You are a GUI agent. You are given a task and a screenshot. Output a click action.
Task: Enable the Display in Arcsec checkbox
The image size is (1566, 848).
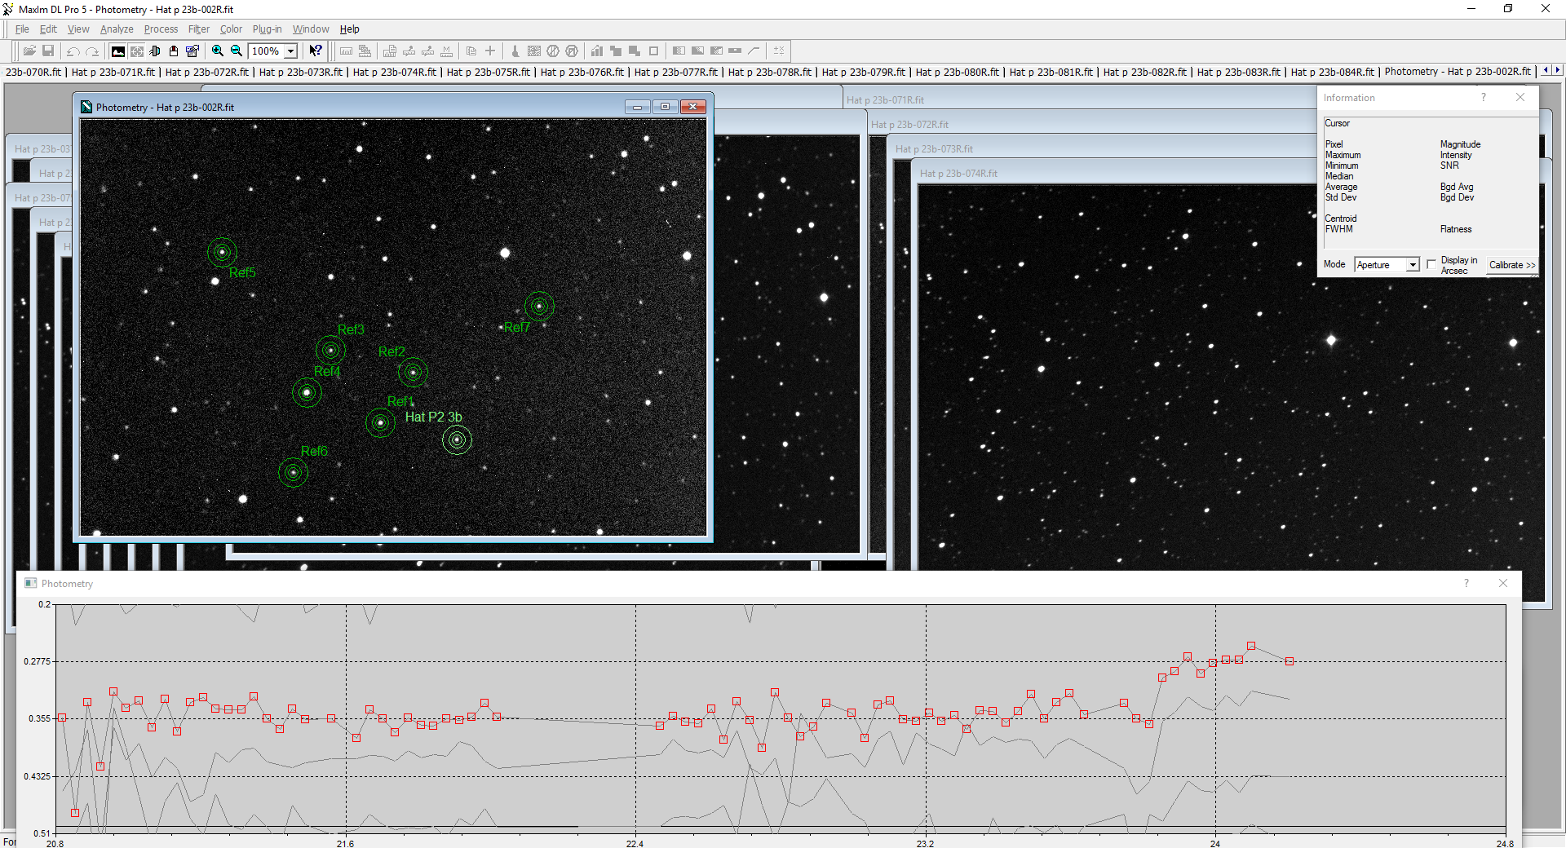click(x=1431, y=264)
